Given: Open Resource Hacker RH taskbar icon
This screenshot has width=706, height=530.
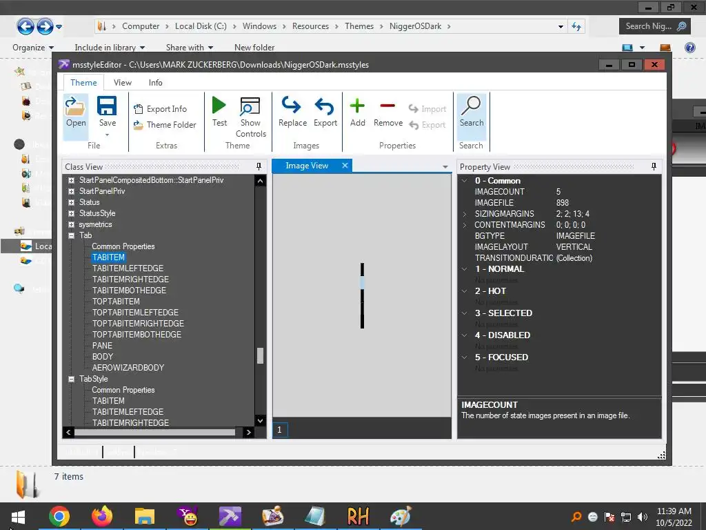Looking at the screenshot, I should pos(358,516).
